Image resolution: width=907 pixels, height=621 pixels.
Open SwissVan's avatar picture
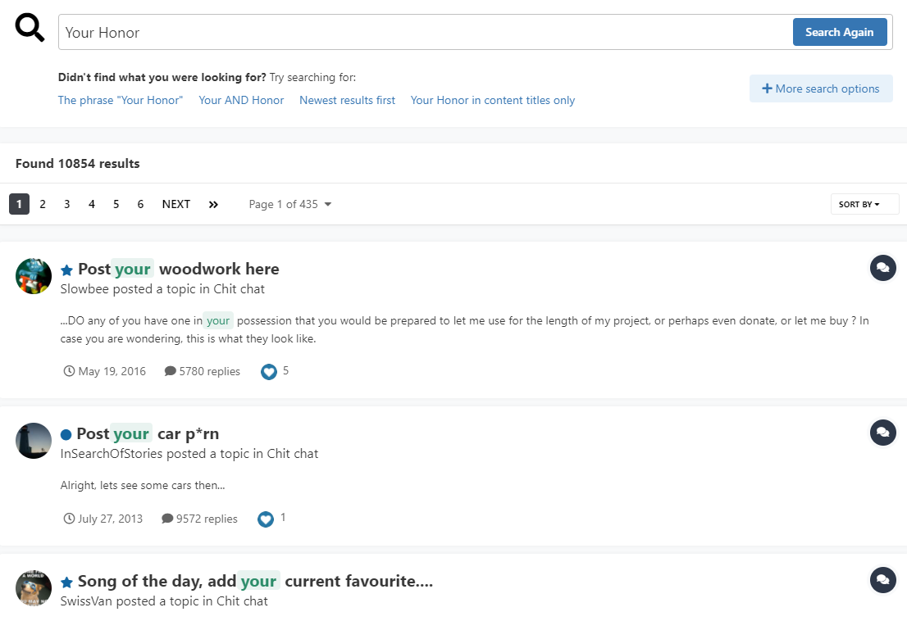(x=34, y=588)
